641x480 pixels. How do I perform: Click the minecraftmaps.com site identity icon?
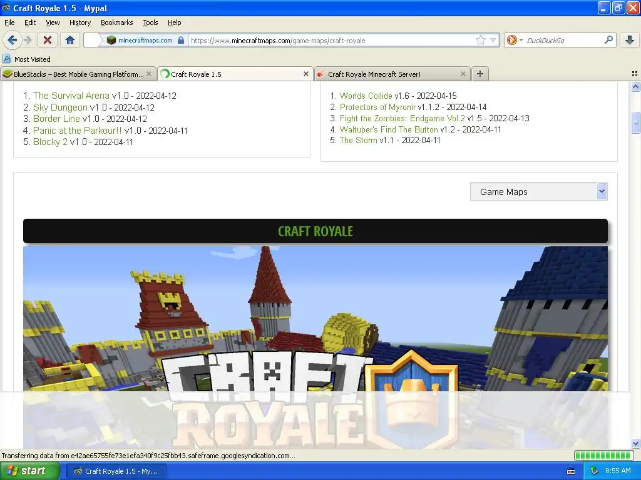[111, 40]
